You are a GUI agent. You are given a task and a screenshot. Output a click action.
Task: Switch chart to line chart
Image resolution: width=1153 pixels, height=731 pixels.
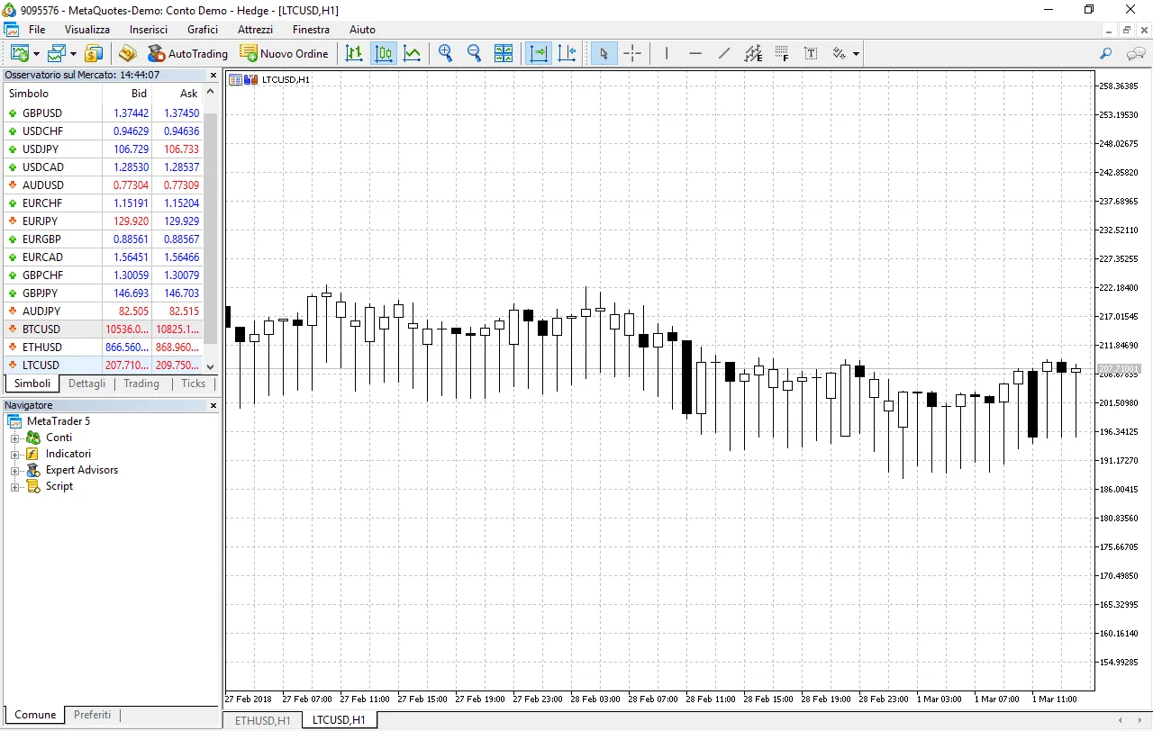(x=413, y=53)
